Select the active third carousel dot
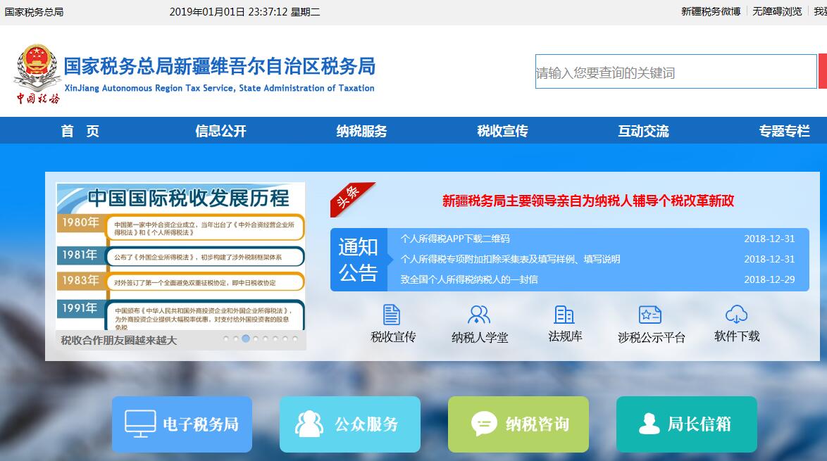Image resolution: width=827 pixels, height=461 pixels. click(x=246, y=339)
